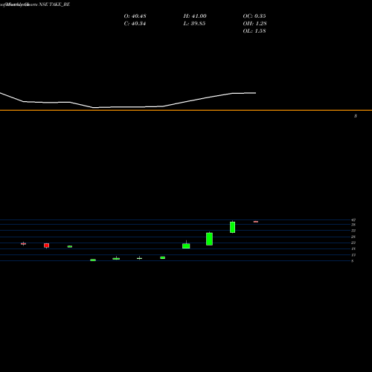Click the 28 price axis label
Viewport: 372px width, 372px height.
click(x=353, y=237)
